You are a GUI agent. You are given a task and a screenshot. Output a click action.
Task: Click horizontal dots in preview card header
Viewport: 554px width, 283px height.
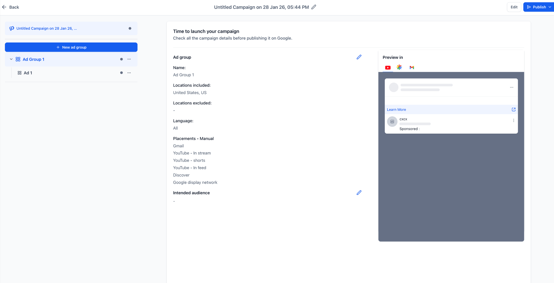tap(512, 87)
